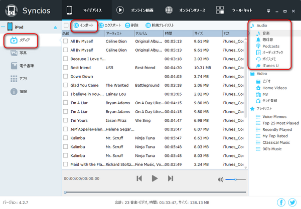
Task: Check the I believe in you row
Action: click(x=65, y=94)
